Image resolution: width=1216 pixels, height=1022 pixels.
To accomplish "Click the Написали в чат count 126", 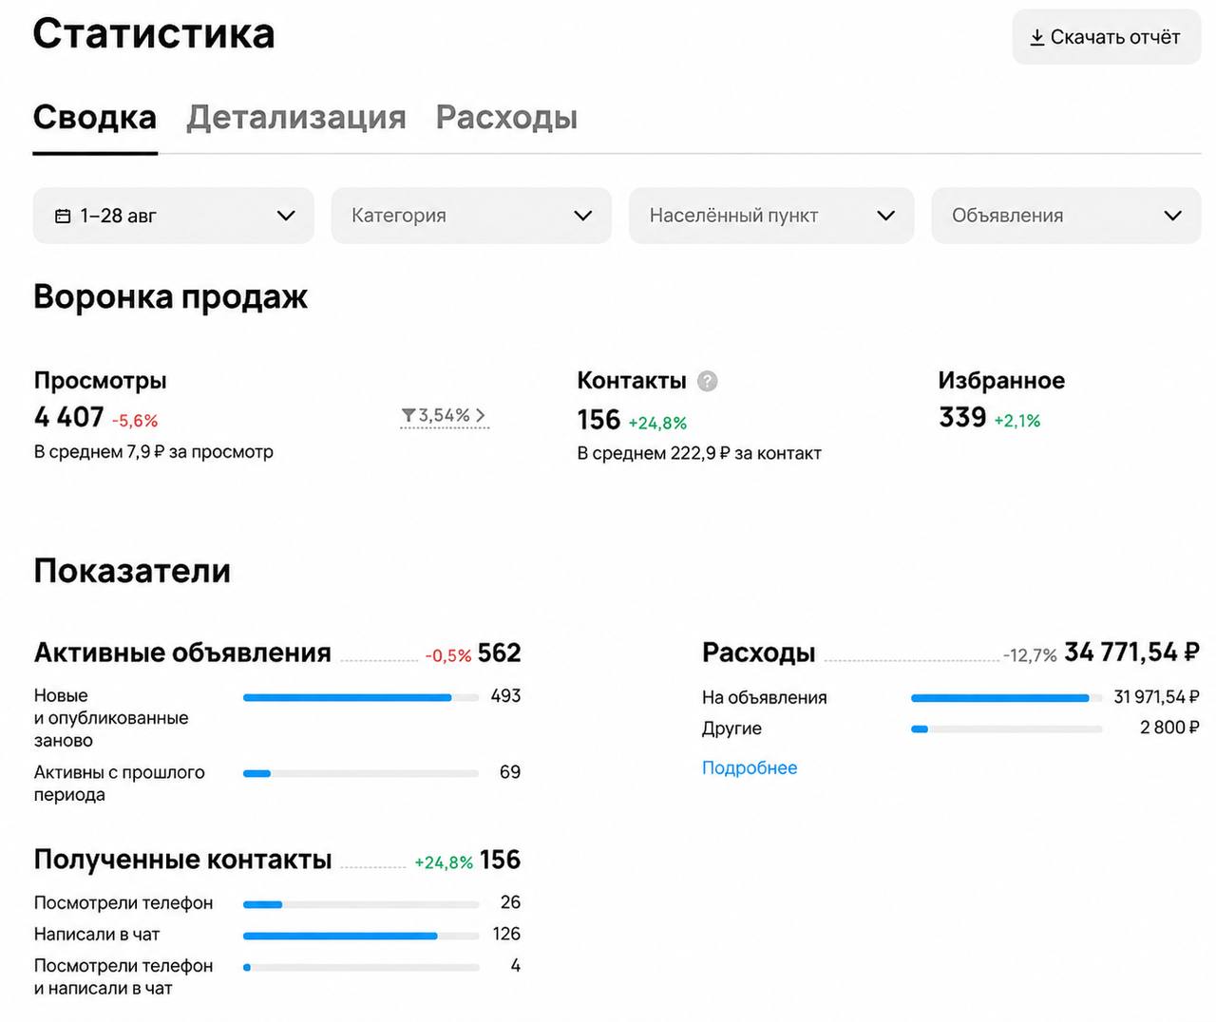I will (506, 934).
